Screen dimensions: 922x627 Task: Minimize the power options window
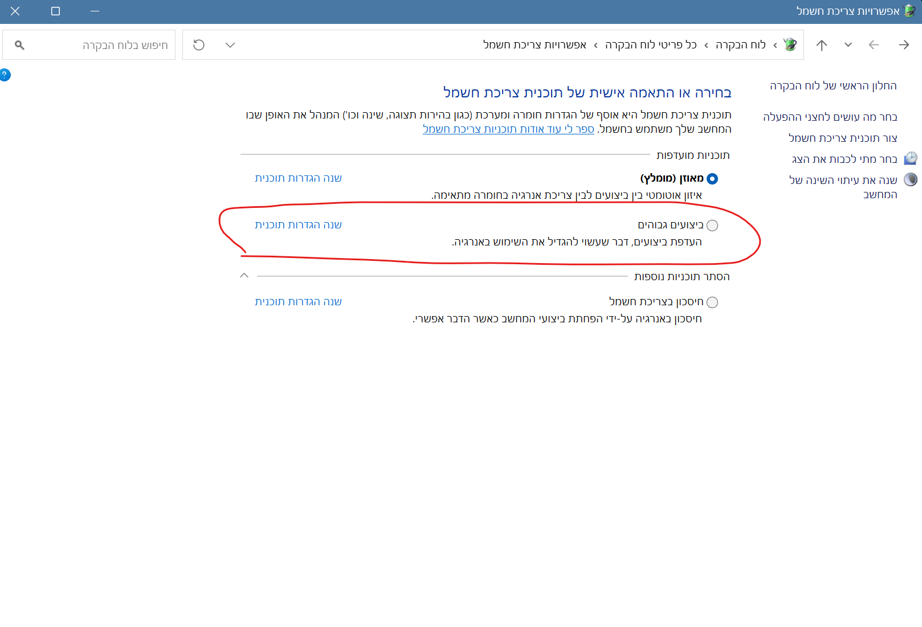(x=95, y=11)
